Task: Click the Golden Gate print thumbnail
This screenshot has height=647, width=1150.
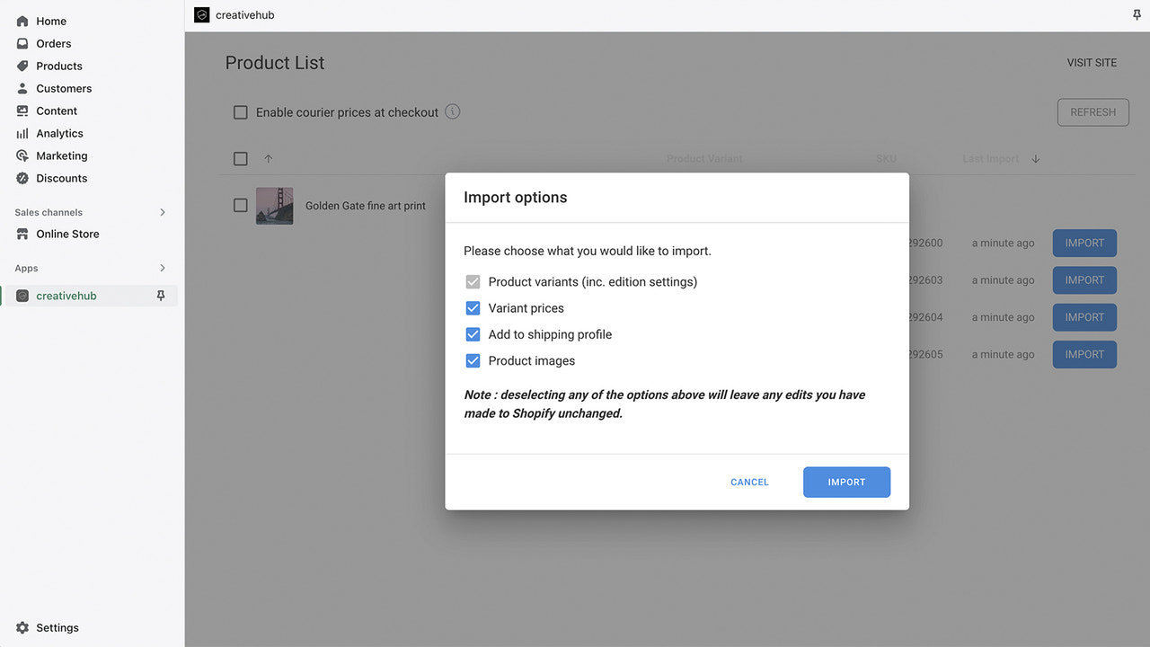Action: click(x=274, y=205)
